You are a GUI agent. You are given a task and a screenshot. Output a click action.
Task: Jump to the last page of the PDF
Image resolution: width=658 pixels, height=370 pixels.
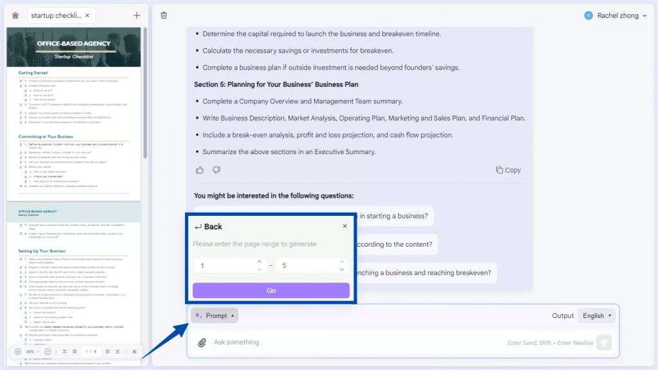[x=118, y=351]
